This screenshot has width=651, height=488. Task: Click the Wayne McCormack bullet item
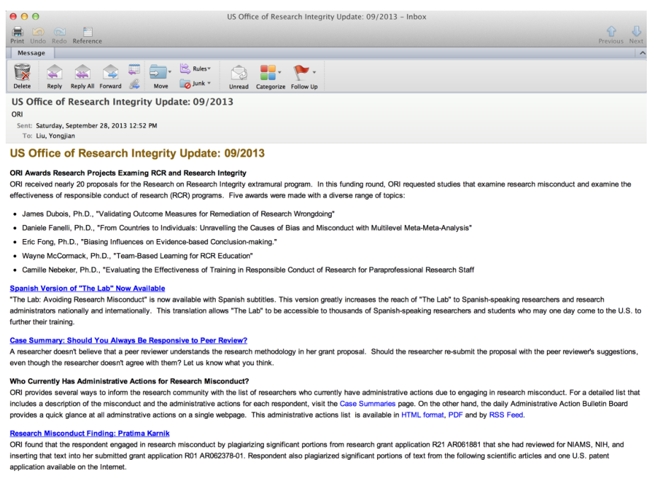tap(137, 256)
